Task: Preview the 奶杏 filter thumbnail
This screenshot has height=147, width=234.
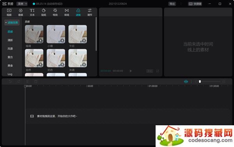Action: (56, 58)
